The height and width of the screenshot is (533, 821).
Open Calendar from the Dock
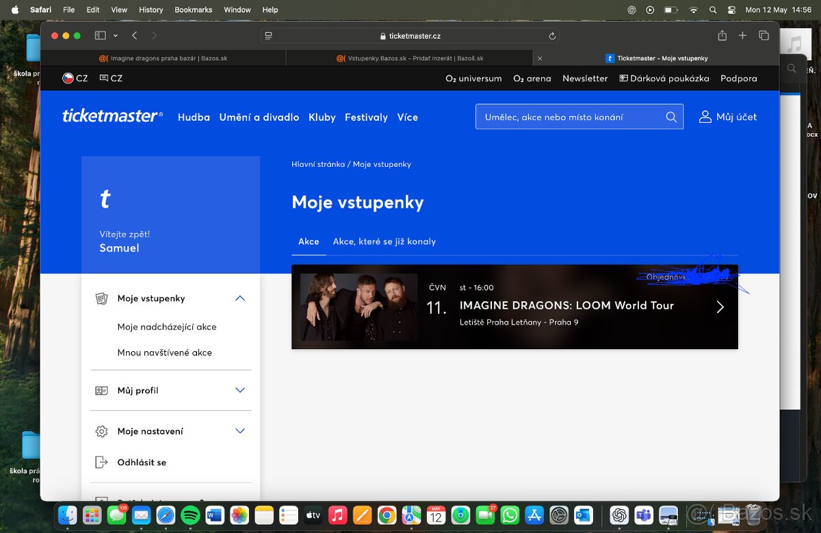click(x=436, y=515)
